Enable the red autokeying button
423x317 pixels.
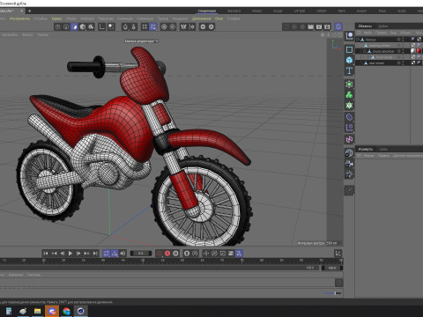coord(167,254)
